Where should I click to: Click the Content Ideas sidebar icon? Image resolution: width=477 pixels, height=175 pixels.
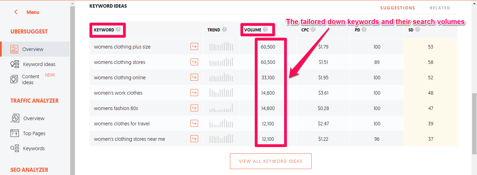[14, 79]
